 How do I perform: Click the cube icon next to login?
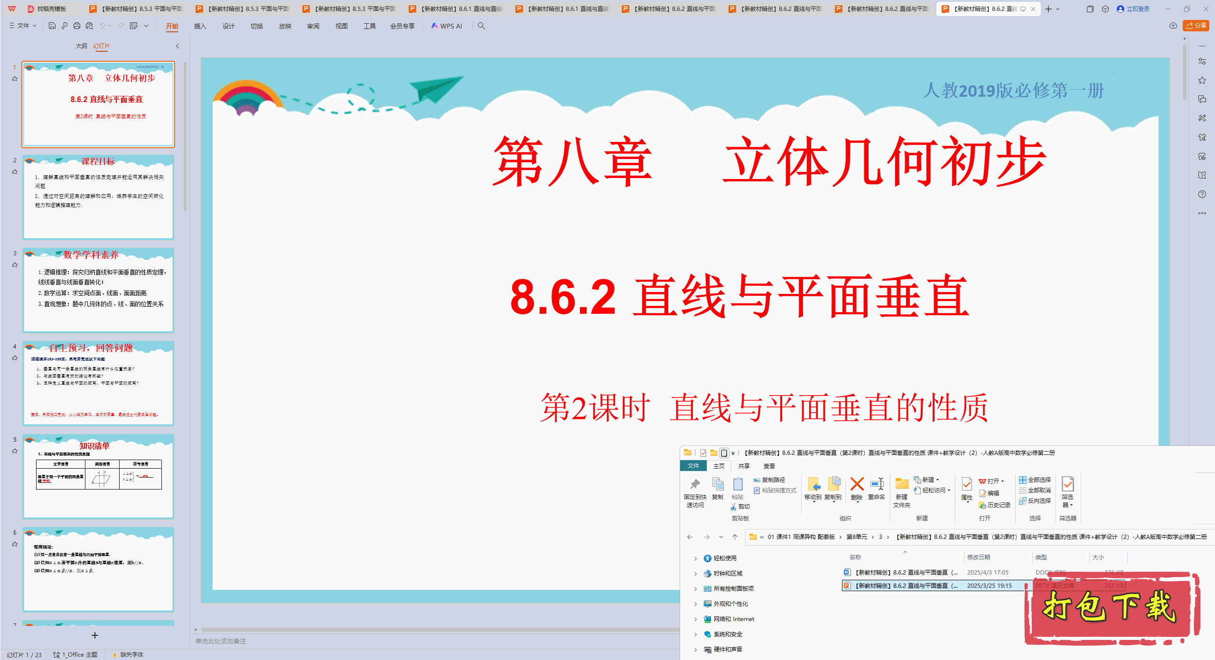pos(1105,9)
